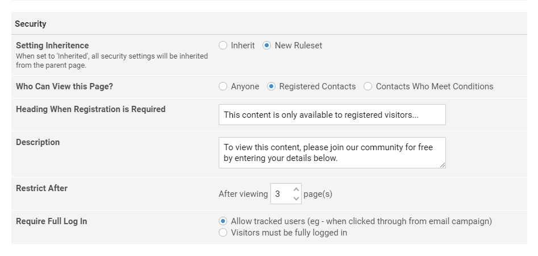This screenshot has height=256, width=538.
Task: Choose Contacts Who Meet Conditions
Action: point(368,86)
